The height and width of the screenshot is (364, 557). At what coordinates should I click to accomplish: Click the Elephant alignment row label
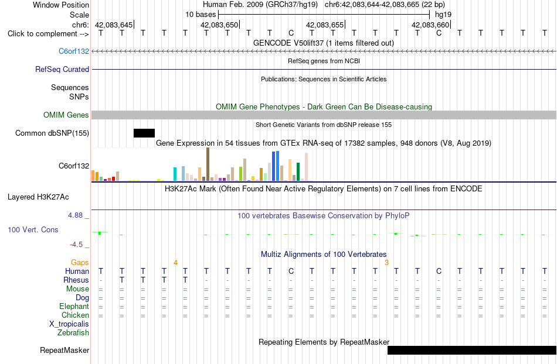[74, 307]
